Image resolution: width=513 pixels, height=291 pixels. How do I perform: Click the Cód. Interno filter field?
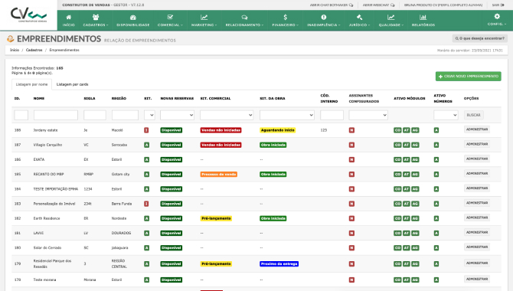[332, 115]
